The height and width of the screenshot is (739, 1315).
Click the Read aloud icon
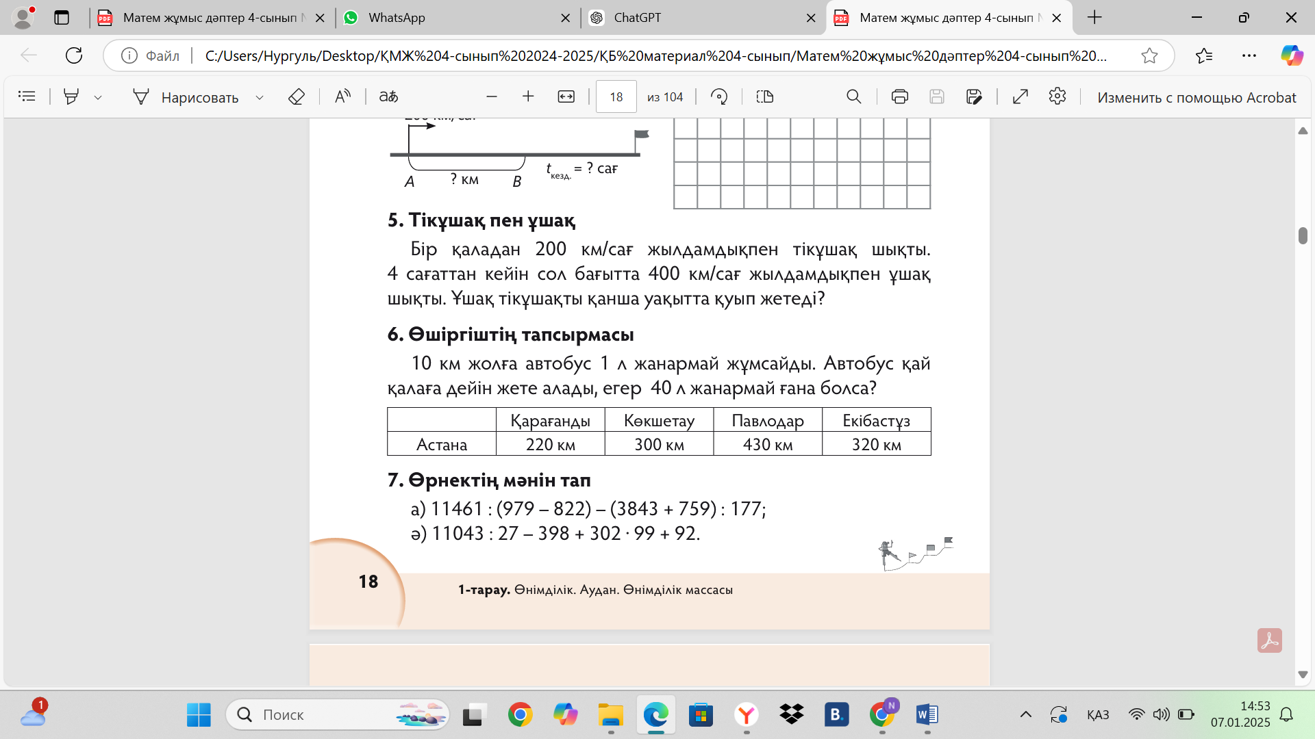pyautogui.click(x=342, y=96)
